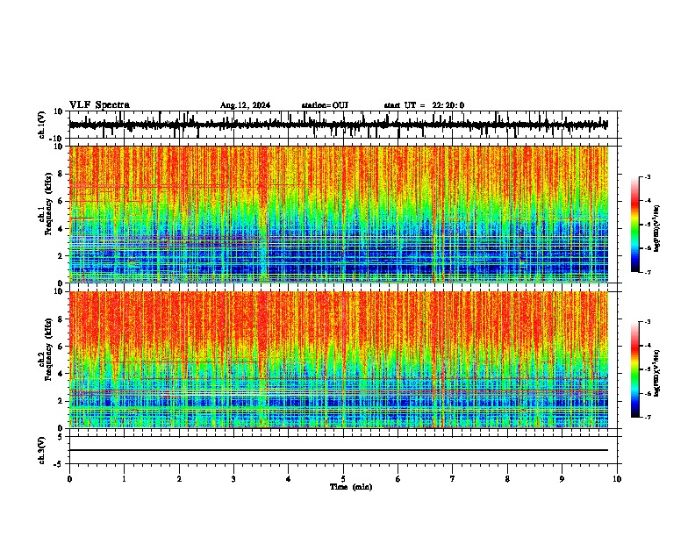Click the "Time (min)" axis title
Screen dimensions: 695x537
(351, 487)
